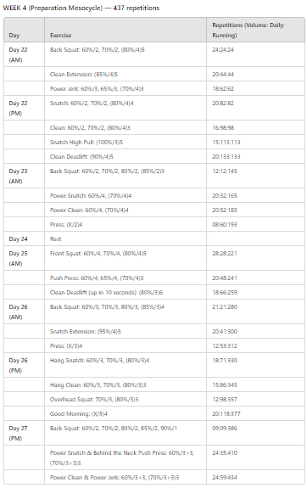Select the Clean Extension (85%/4)5 row
The height and width of the screenshot is (488, 307).
[x=154, y=74]
